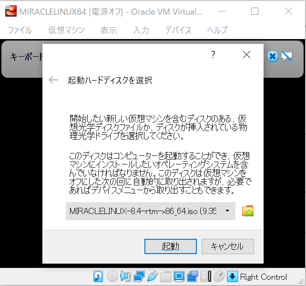Open the ヘルプ menu
Screen dimensions: 306x286
217,30
